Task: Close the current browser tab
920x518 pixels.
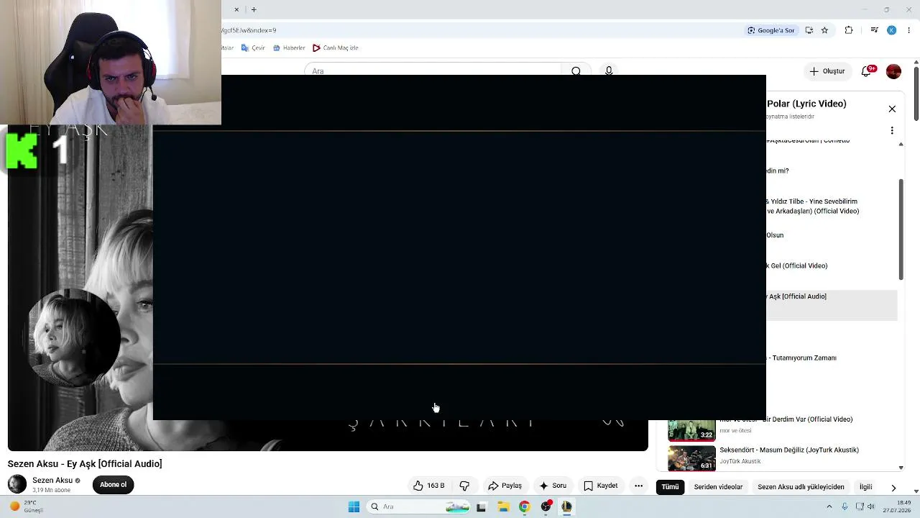Action: 236,9
